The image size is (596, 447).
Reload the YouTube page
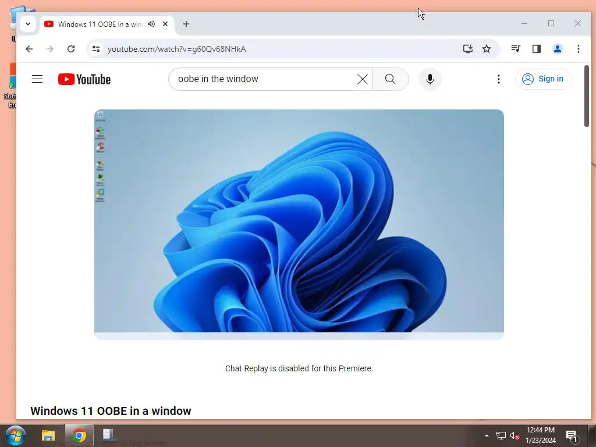[71, 49]
